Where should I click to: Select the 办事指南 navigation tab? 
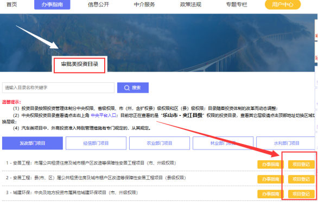coord(52,4)
